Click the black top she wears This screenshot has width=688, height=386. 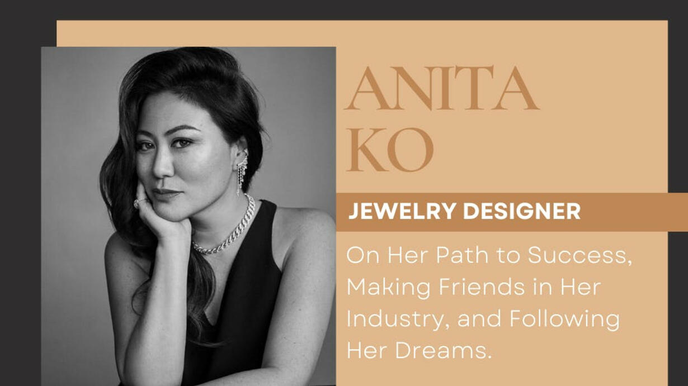241,313
